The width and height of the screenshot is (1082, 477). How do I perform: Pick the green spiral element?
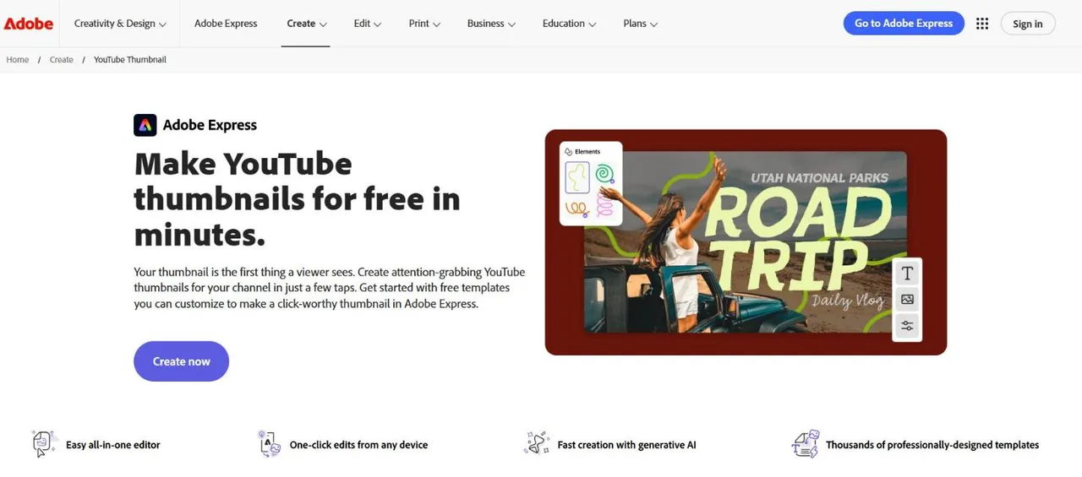pos(604,175)
